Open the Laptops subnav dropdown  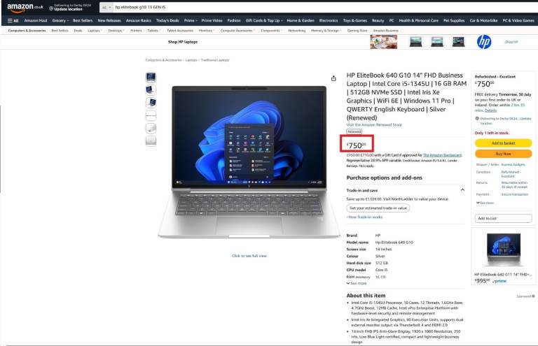click(95, 31)
